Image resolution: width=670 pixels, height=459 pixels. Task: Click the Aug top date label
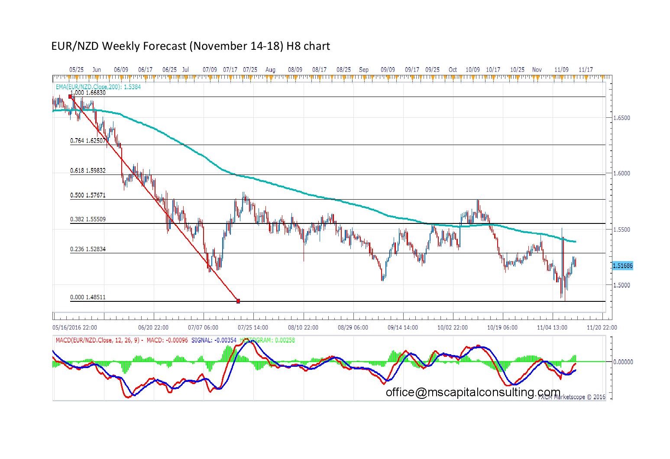[270, 69]
